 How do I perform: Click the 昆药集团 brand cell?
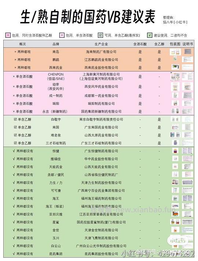tap(56, 254)
